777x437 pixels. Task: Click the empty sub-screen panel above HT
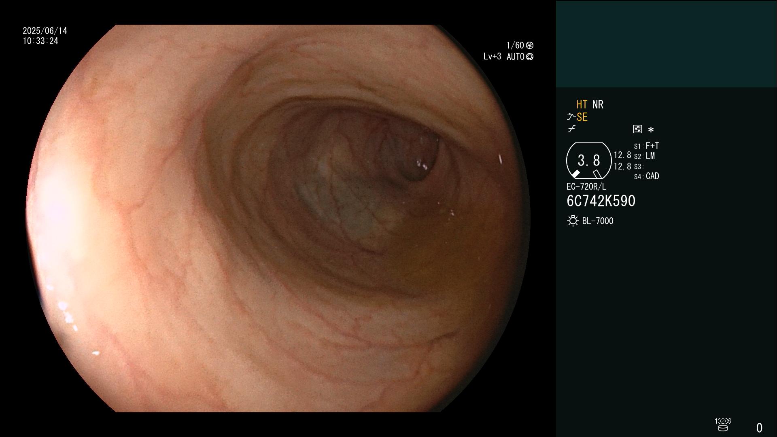click(x=667, y=44)
